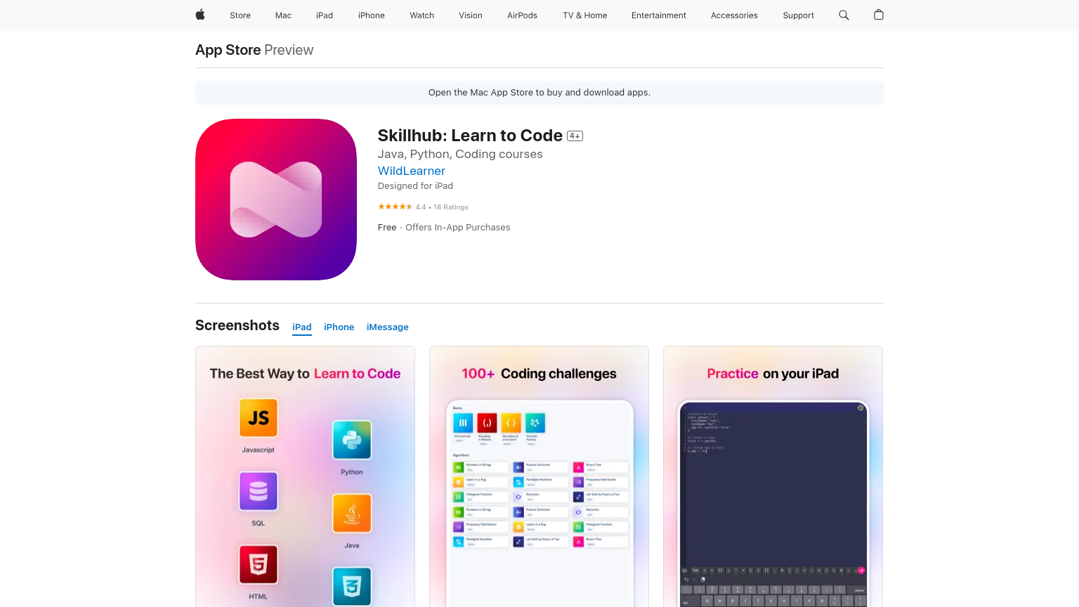This screenshot has height=607, width=1079.
Task: Open the Store menu item
Action: pyautogui.click(x=240, y=15)
